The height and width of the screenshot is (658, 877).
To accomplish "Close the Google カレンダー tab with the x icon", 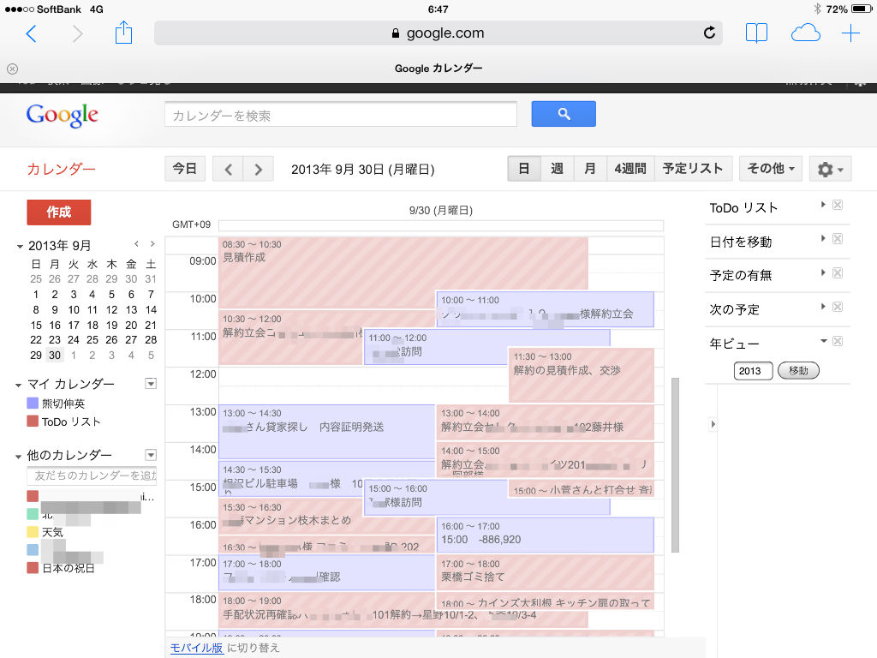I will coord(12,69).
